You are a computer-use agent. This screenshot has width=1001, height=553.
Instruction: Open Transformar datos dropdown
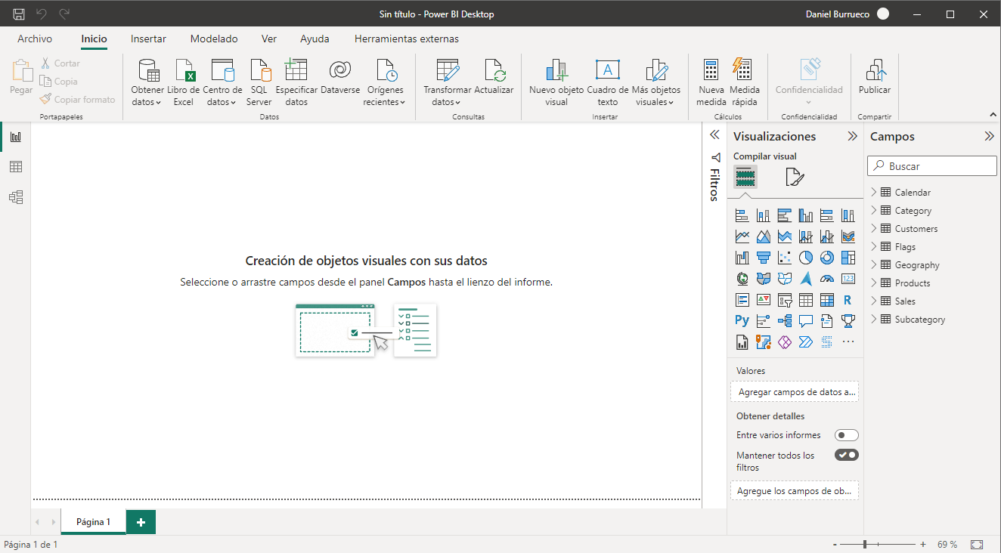pos(447,102)
